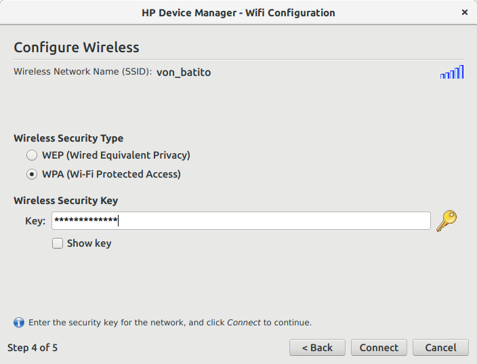Click the Wireless Security Type label

click(68, 138)
